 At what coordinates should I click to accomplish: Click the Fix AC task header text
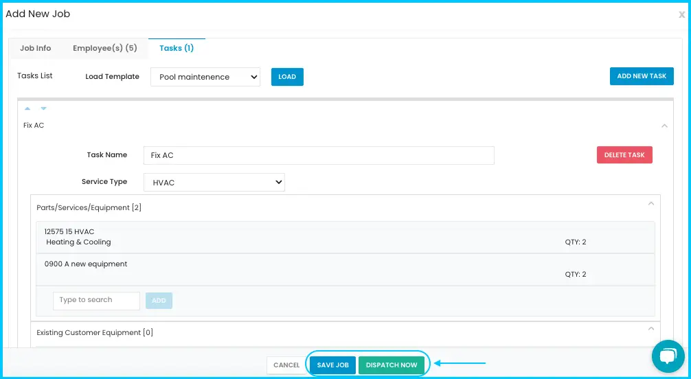(34, 125)
